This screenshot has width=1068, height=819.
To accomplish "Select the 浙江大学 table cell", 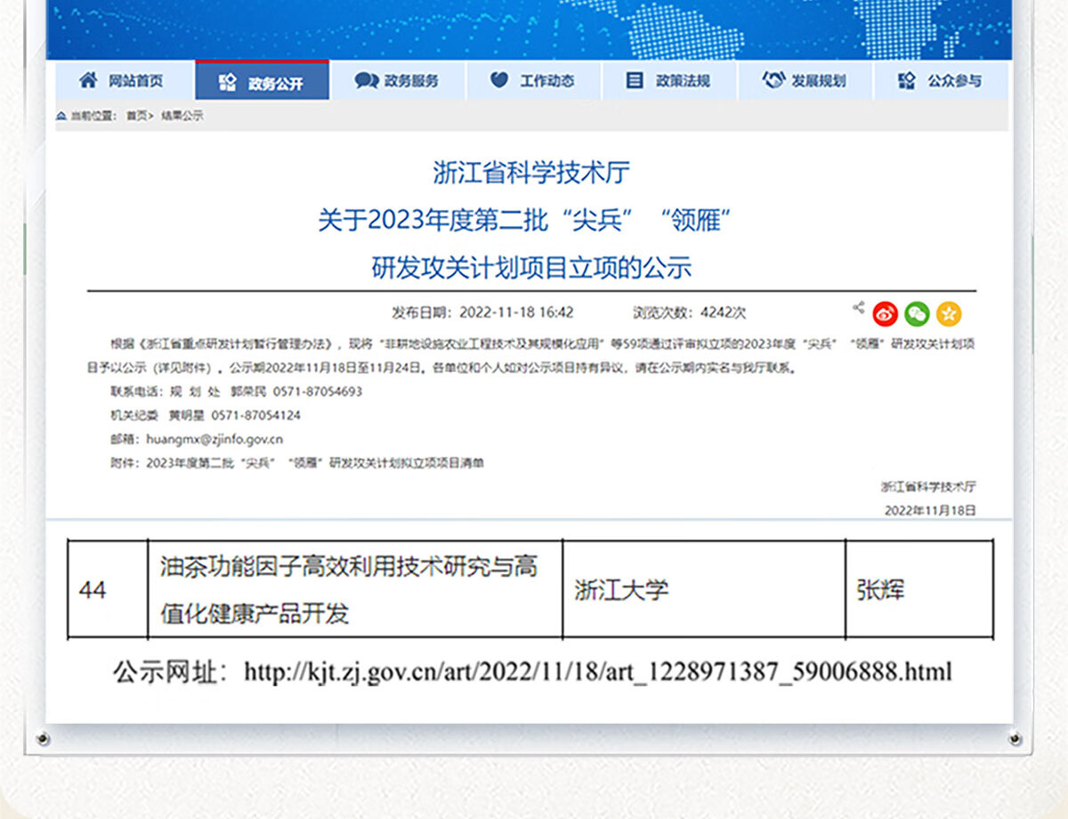I will point(621,590).
